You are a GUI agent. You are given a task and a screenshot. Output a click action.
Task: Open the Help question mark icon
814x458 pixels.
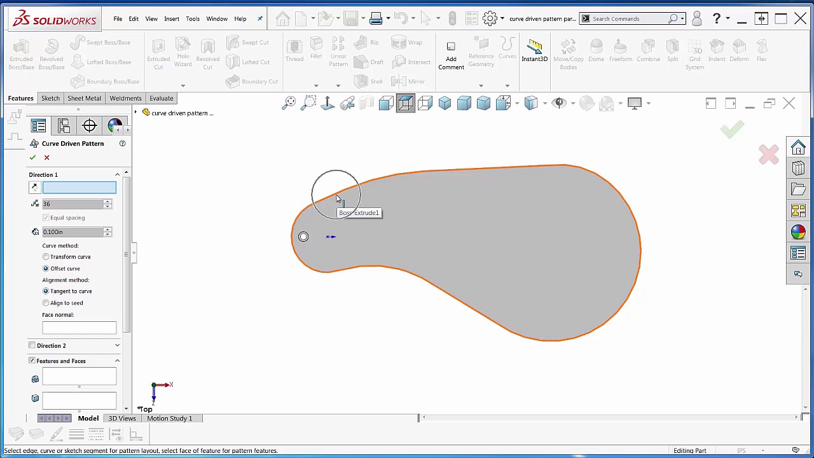[716, 18]
